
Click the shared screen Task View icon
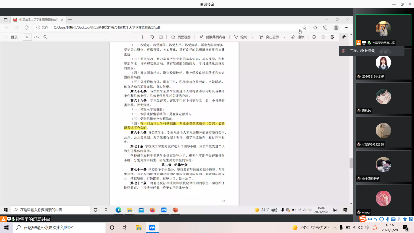point(107,210)
